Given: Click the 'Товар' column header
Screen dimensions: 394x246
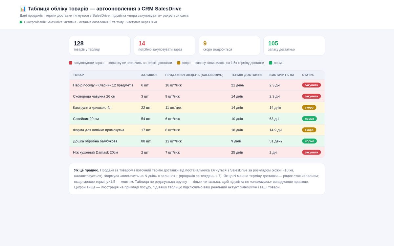Looking at the screenshot, I should click(78, 75).
